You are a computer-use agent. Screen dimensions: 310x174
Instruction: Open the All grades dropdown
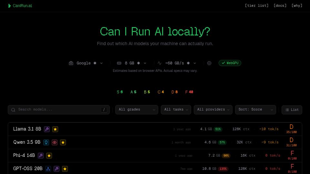137,110
